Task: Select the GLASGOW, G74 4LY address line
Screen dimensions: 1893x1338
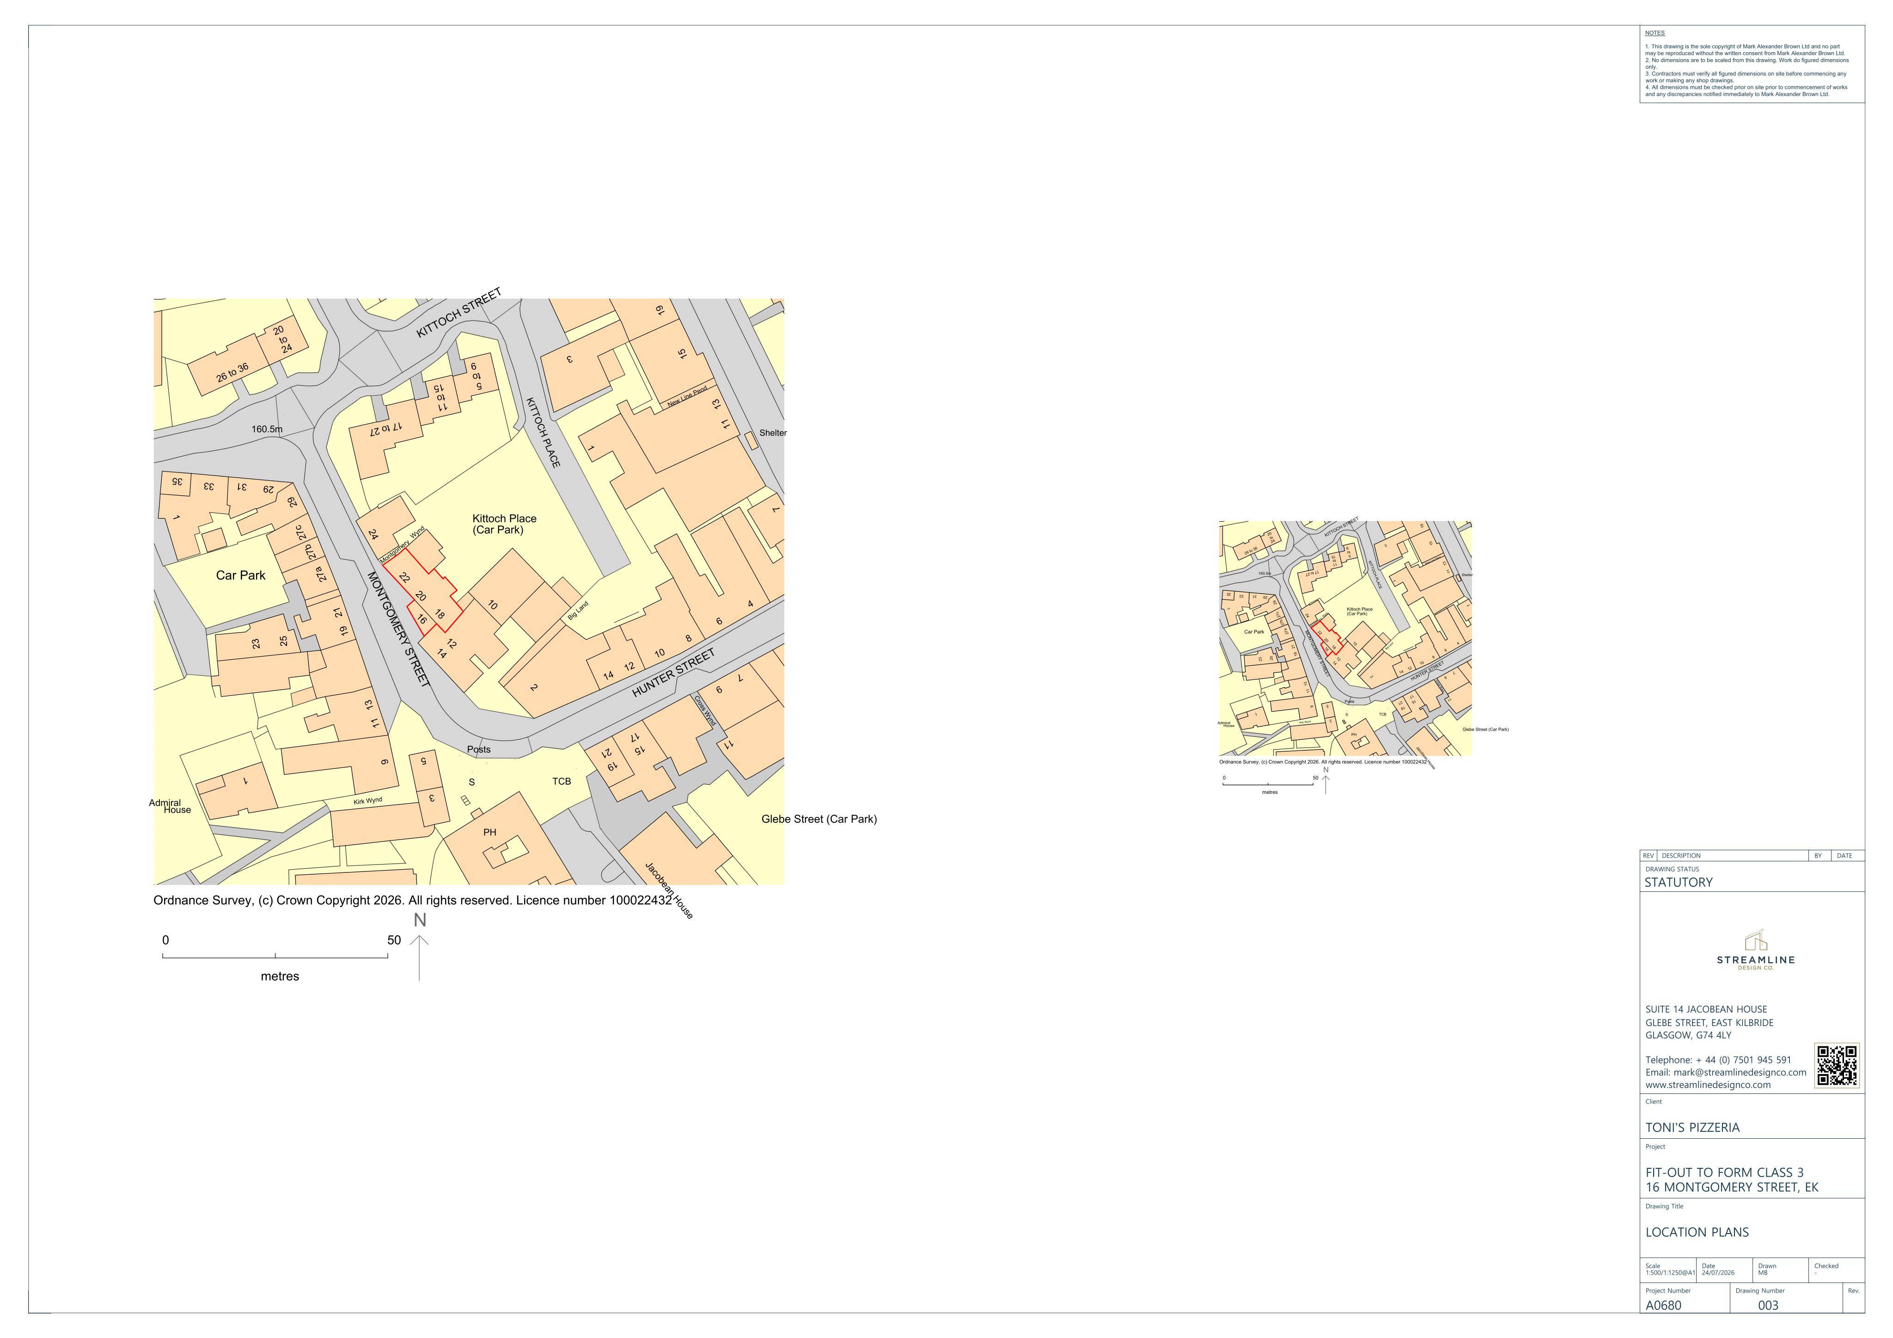Action: pyautogui.click(x=1689, y=1035)
